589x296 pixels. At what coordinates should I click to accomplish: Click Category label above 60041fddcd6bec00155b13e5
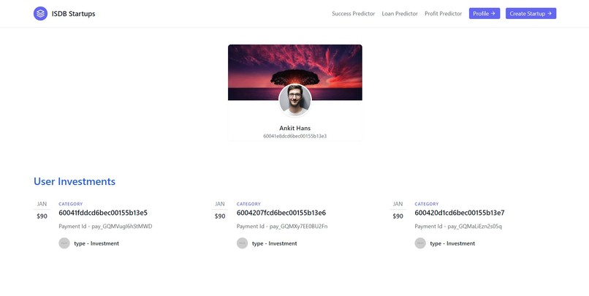point(71,204)
